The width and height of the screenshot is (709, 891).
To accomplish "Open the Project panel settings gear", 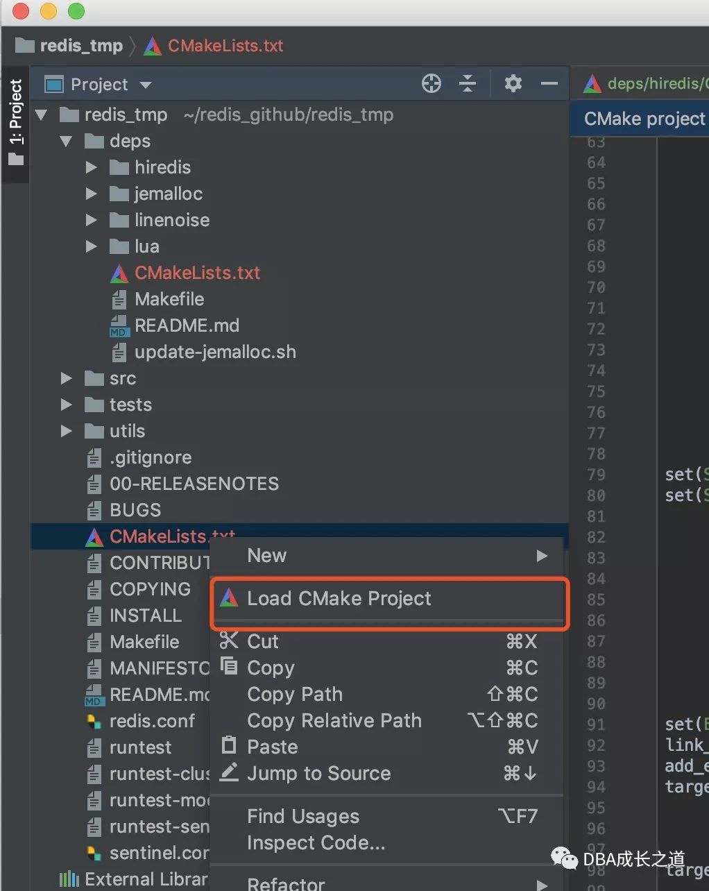I will [x=513, y=84].
